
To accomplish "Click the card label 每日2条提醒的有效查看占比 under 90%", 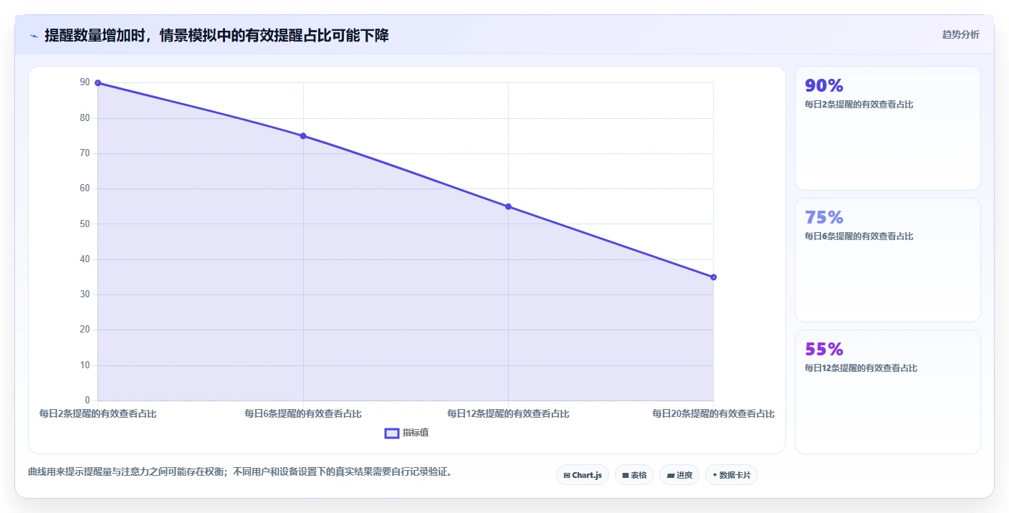I will (859, 105).
